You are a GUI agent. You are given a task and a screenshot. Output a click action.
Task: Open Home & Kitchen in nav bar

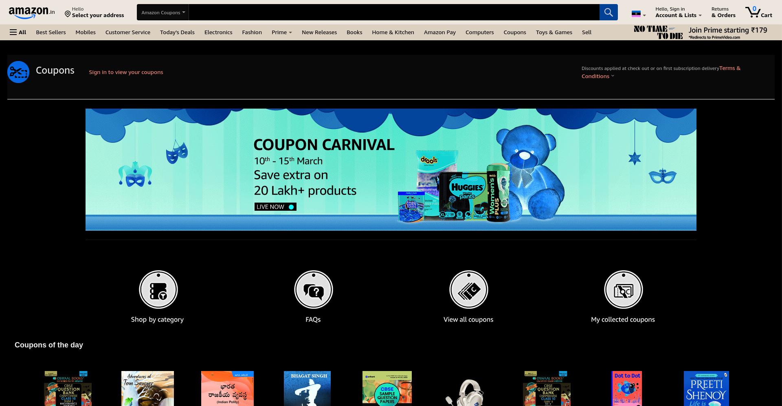[x=393, y=32]
